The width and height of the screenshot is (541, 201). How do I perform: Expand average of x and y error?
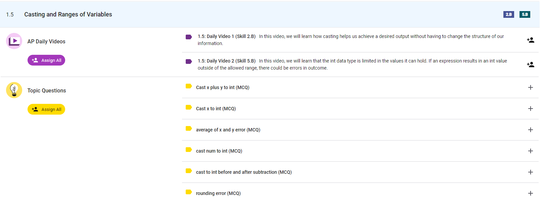530,130
